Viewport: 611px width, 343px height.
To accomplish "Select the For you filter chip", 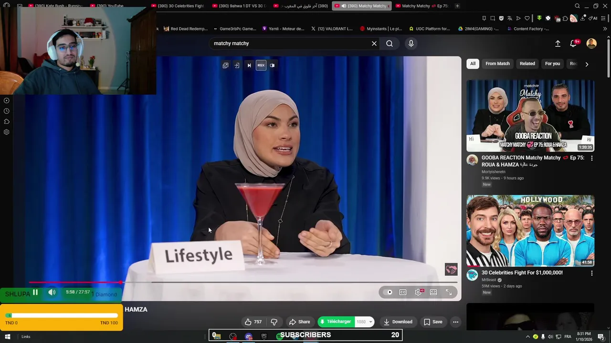I will (552, 64).
